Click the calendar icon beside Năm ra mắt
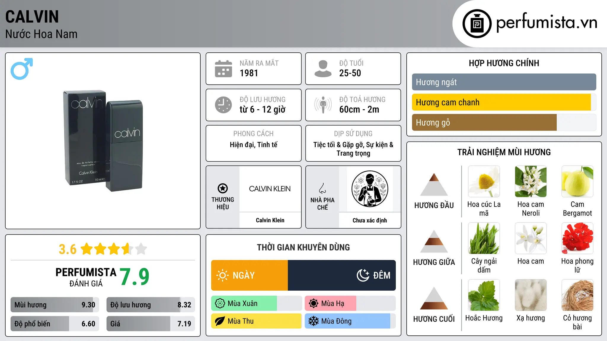 coord(223,69)
